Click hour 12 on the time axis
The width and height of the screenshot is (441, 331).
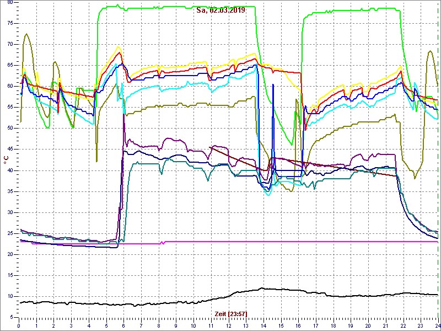coord(228,324)
